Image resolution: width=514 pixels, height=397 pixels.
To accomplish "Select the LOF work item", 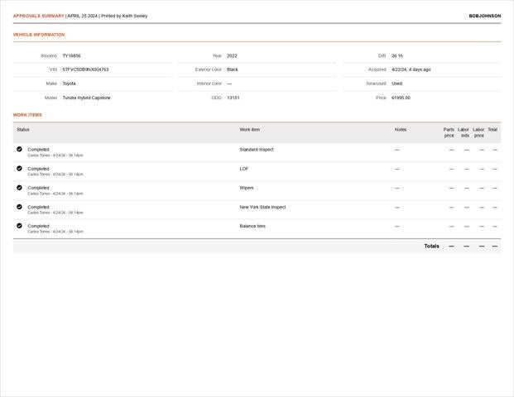I will pos(244,169).
